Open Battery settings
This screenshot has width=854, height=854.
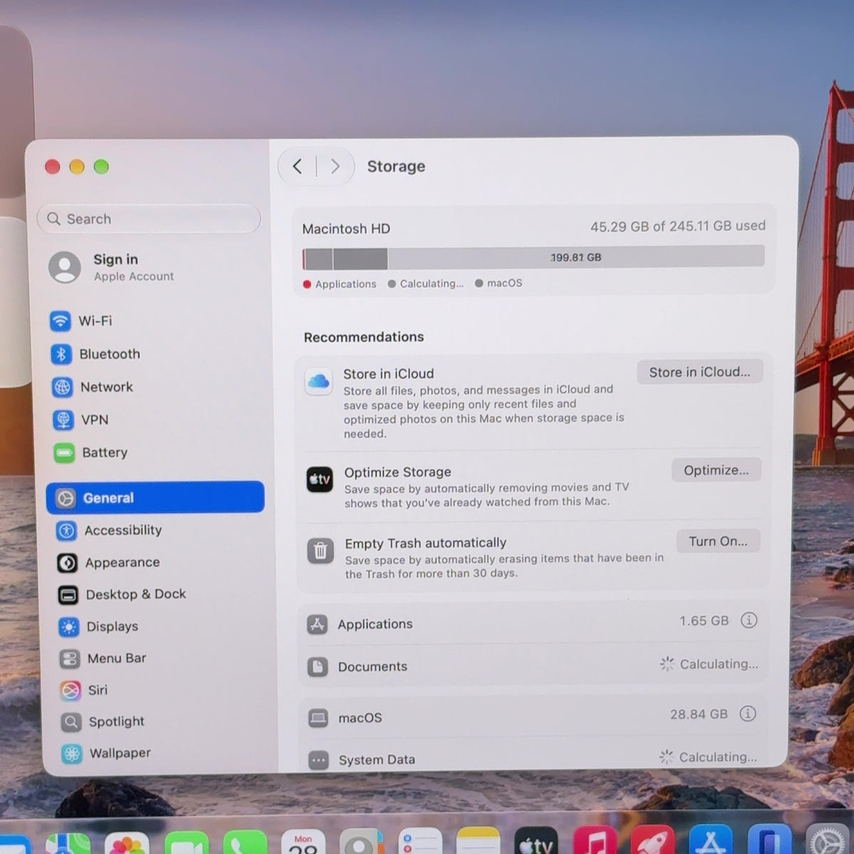(x=91, y=453)
